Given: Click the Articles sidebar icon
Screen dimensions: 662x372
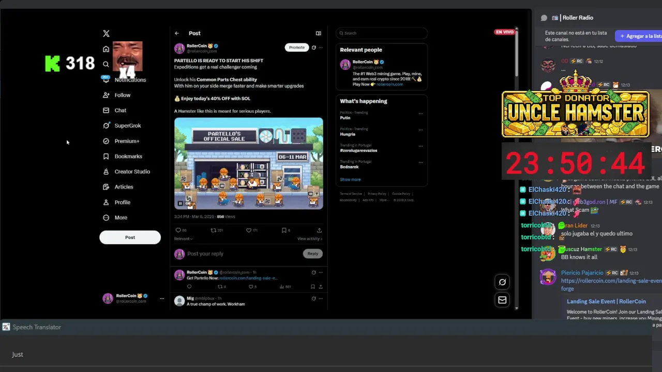Looking at the screenshot, I should click(106, 187).
